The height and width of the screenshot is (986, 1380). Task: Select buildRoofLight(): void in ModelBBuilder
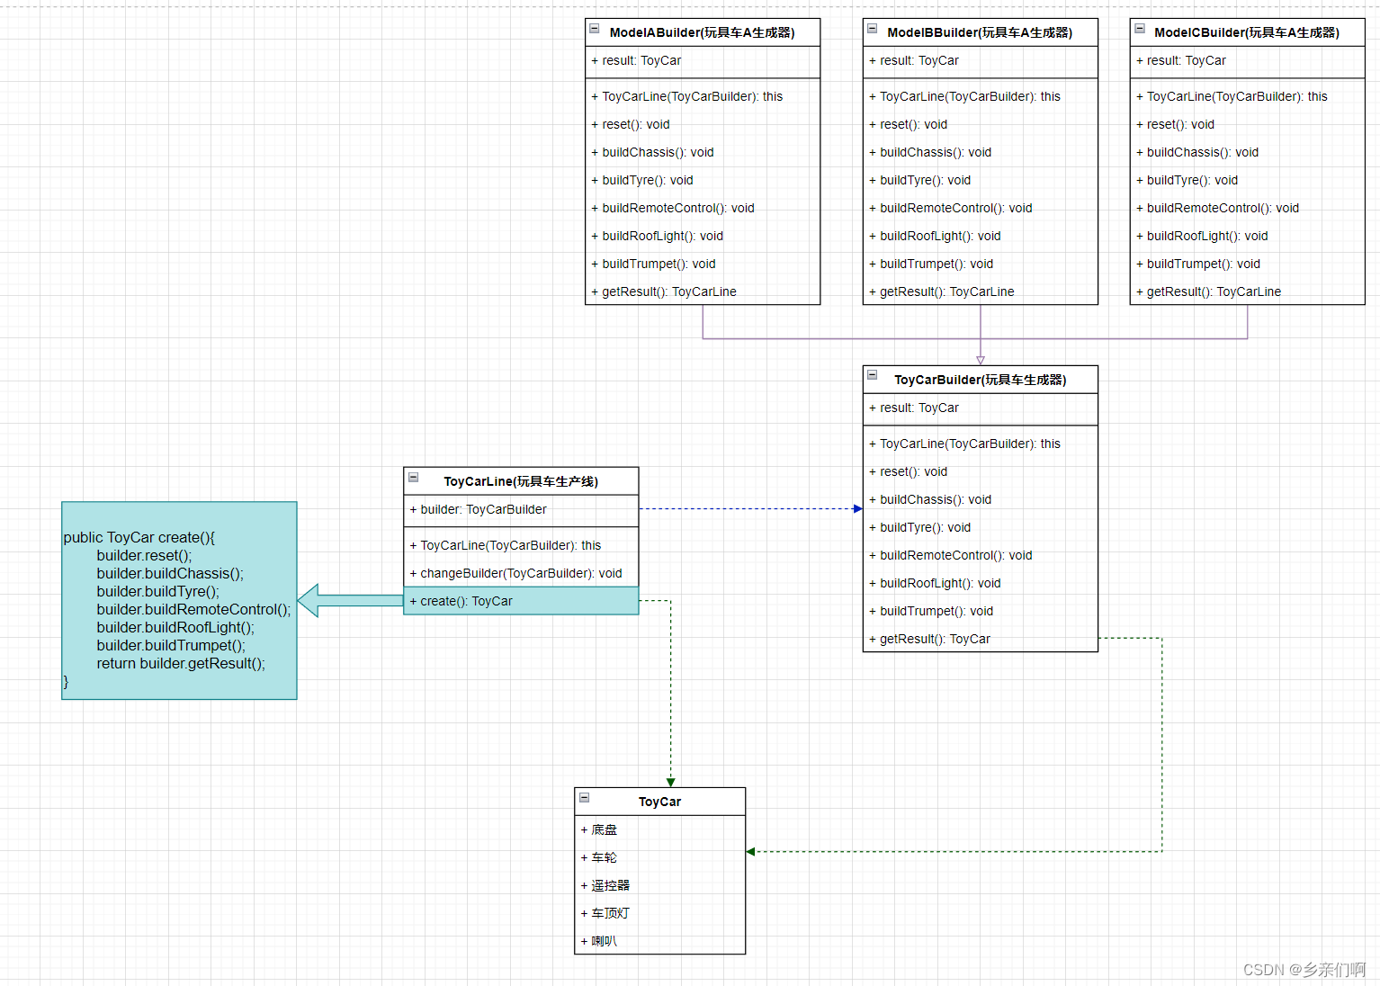[x=981, y=236]
